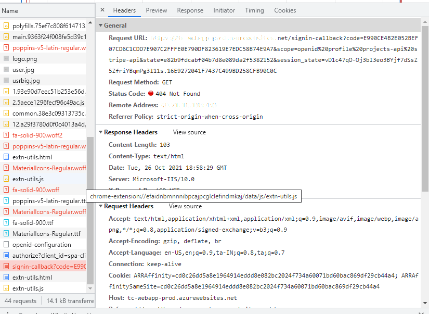Click logo.png image icon
Viewport: 429px width, 314px height.
6,59
